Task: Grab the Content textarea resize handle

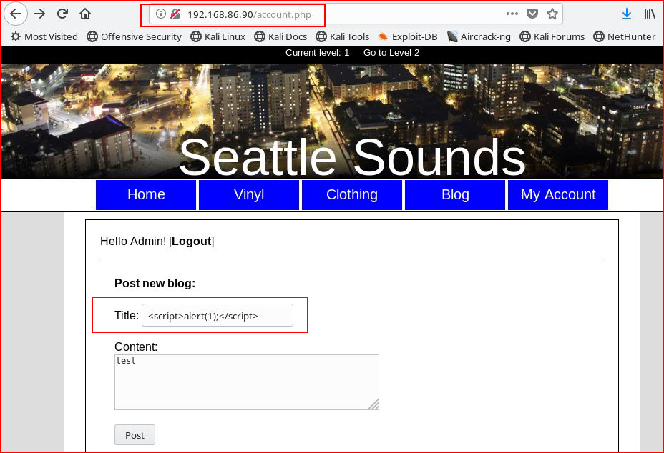Action: pyautogui.click(x=373, y=404)
